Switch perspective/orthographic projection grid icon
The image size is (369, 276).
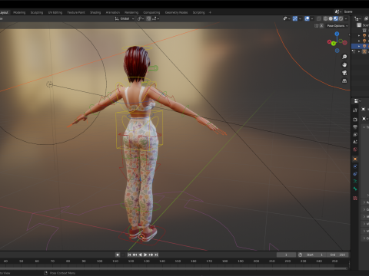[x=344, y=81]
